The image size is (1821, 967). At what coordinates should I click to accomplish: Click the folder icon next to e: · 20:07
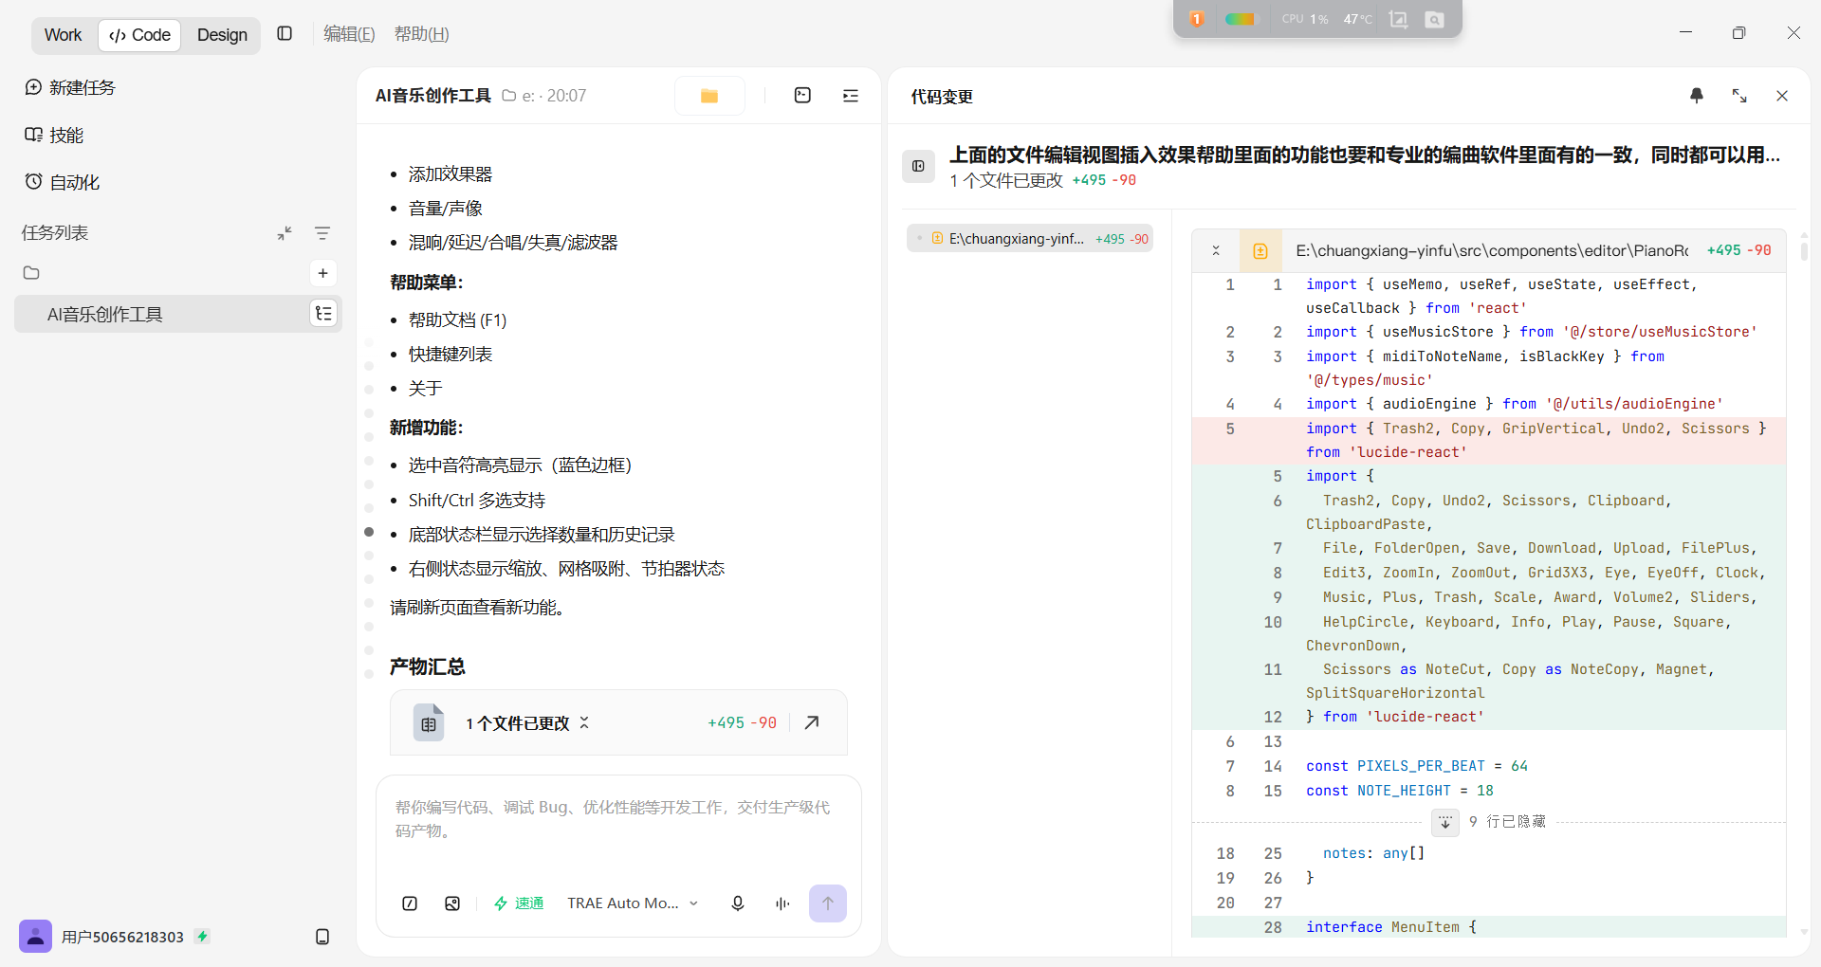pos(508,96)
